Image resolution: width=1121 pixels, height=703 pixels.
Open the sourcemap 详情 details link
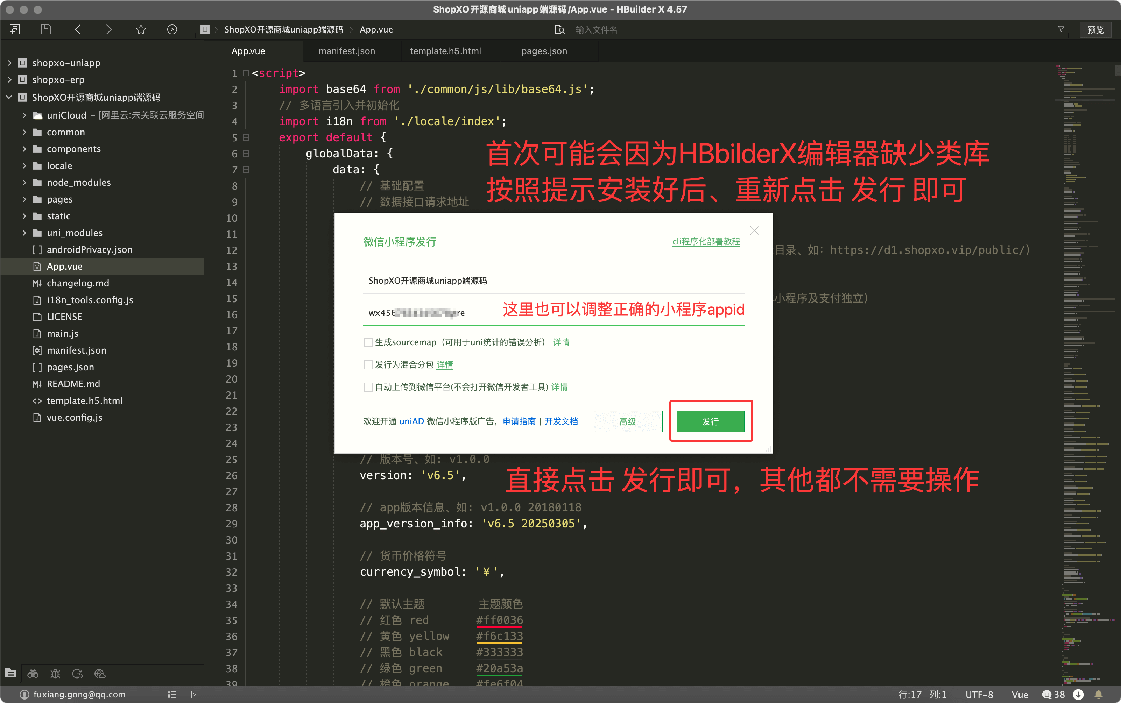click(561, 342)
